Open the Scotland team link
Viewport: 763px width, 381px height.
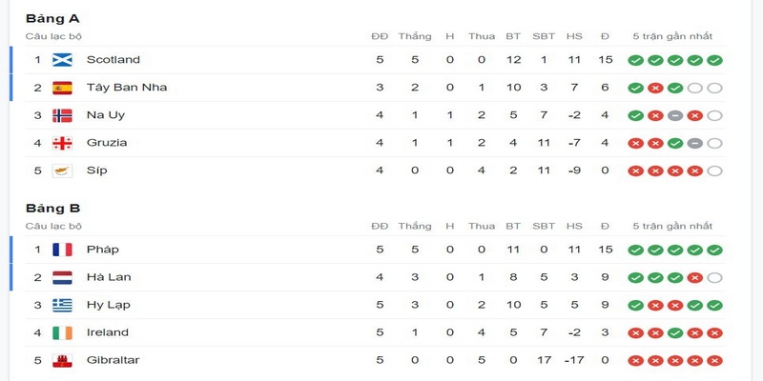tap(113, 60)
